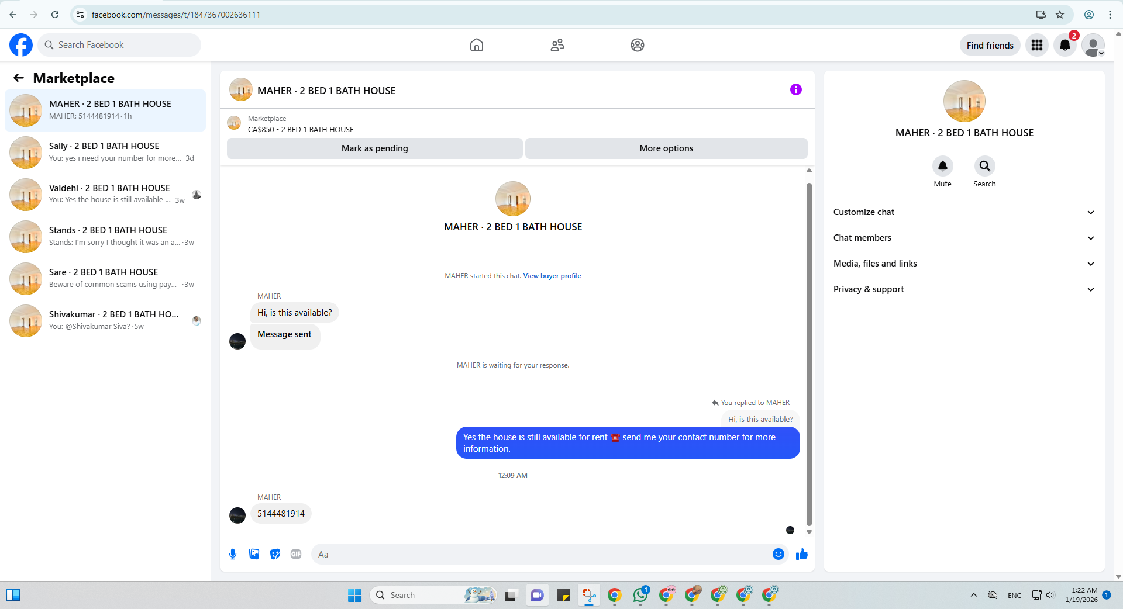Open Task View on the taskbar

pos(510,595)
